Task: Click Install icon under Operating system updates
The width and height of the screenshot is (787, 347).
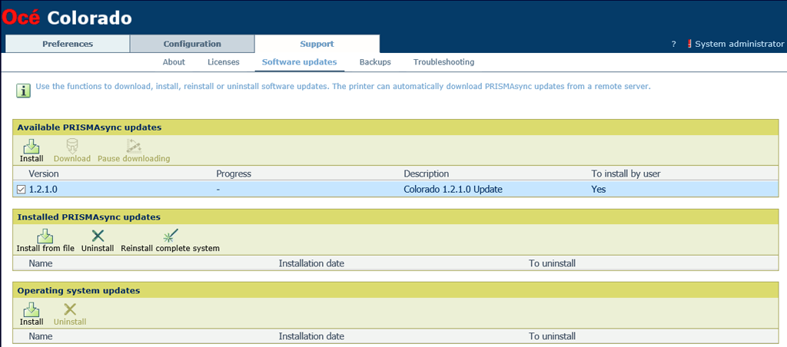Action: tap(31, 309)
